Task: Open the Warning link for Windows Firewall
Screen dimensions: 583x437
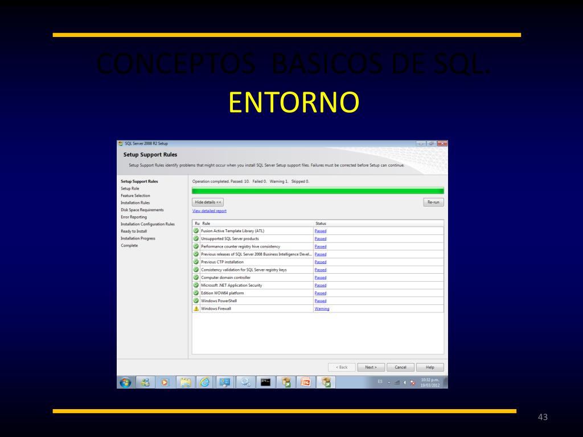Action: pos(322,309)
